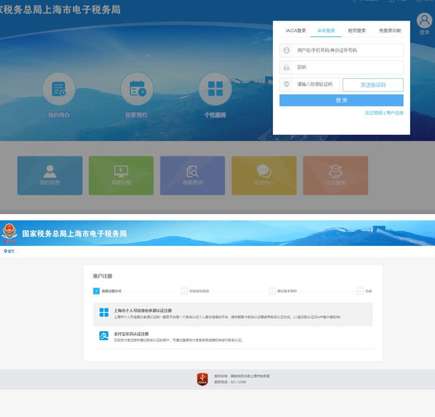Click the blue 登录 button
The image size is (435, 417).
click(342, 100)
